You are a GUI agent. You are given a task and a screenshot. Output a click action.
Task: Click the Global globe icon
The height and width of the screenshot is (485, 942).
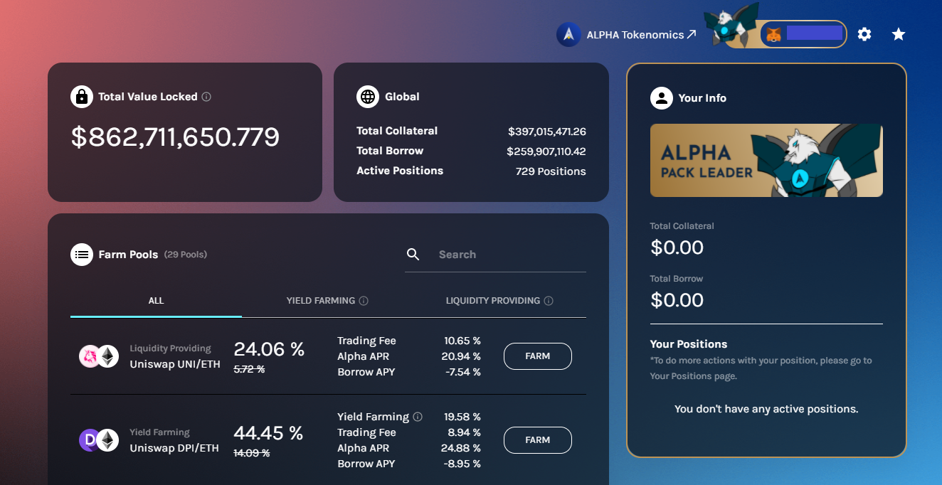click(368, 97)
